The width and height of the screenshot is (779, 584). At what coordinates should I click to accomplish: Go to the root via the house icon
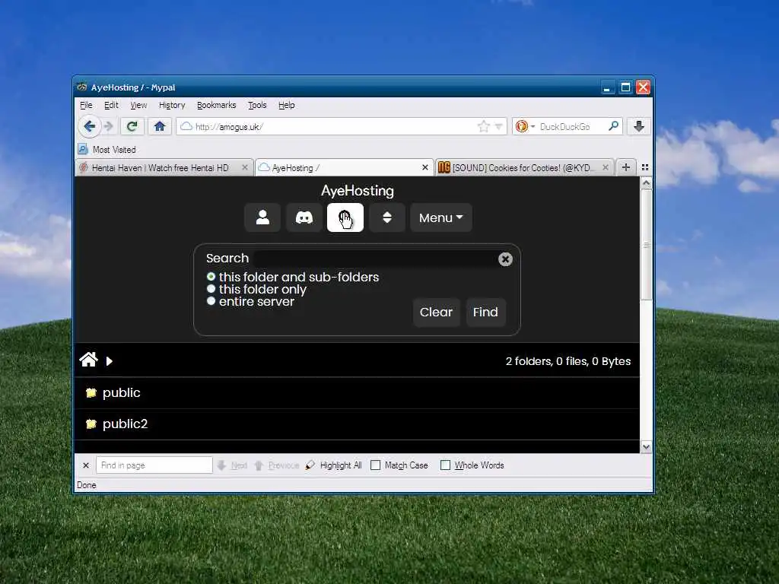pos(88,360)
